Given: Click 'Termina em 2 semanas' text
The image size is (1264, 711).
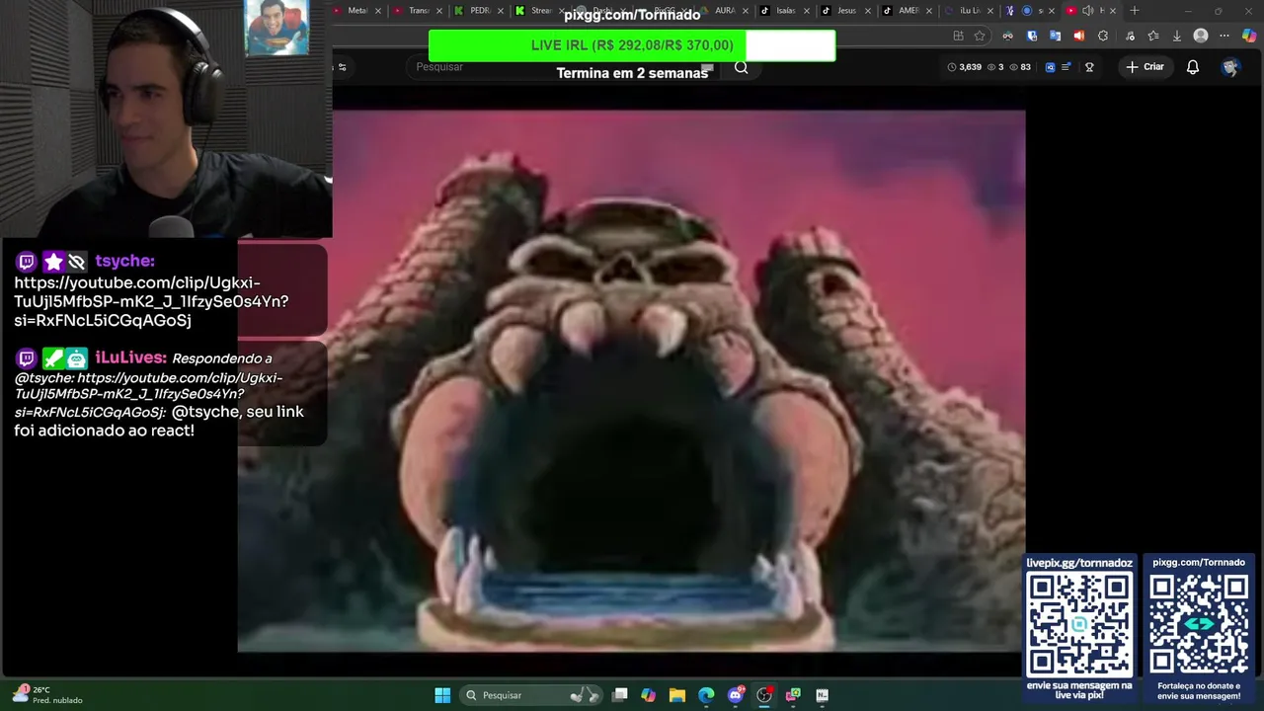Looking at the screenshot, I should click(x=632, y=73).
